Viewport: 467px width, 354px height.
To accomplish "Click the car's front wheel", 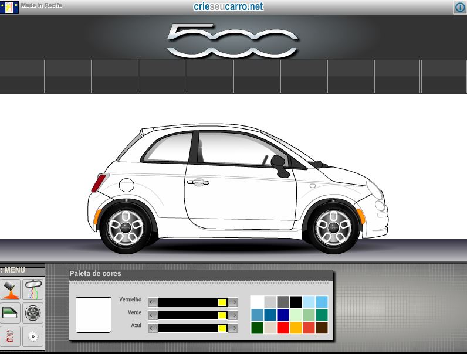I will pos(334,227).
